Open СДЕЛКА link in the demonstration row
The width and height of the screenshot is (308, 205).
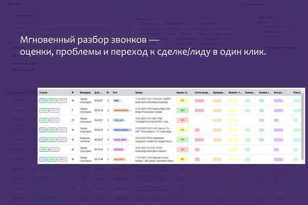(x=44, y=111)
